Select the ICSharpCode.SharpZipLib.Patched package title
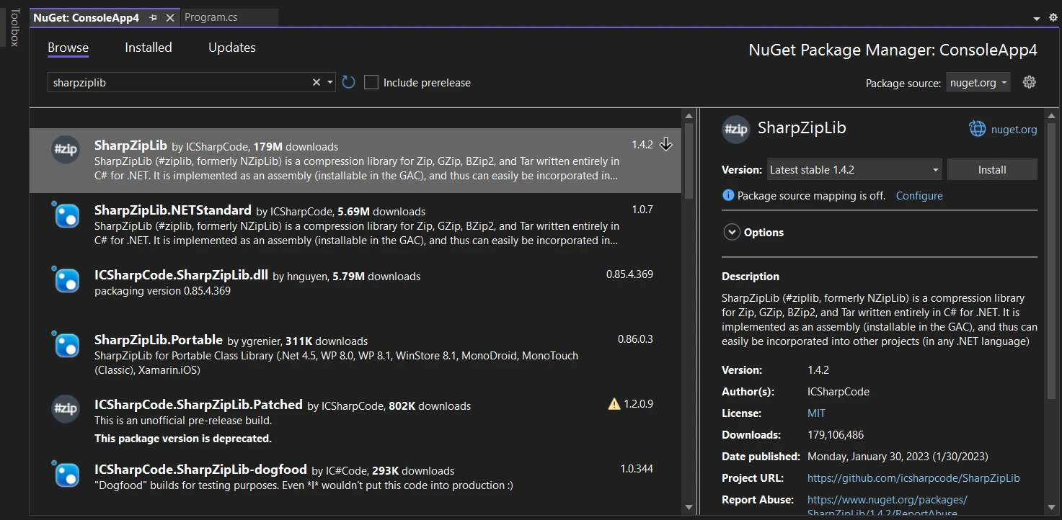 [199, 405]
